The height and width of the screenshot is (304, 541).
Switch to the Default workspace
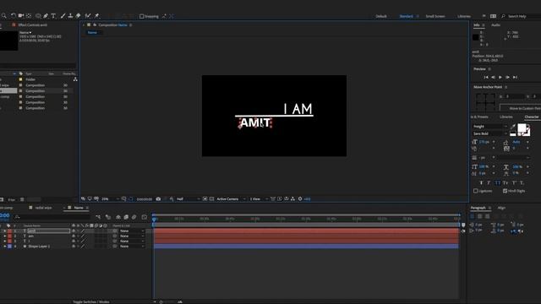pyautogui.click(x=381, y=16)
